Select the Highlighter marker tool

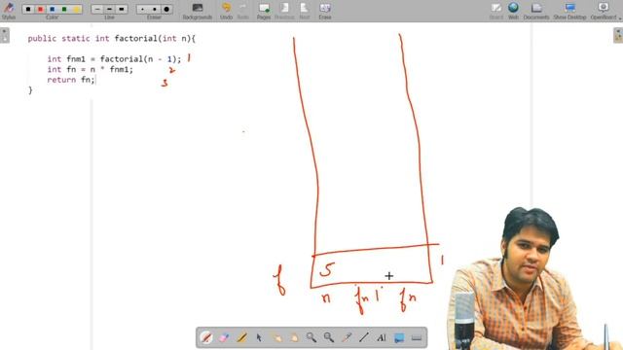coord(241,337)
